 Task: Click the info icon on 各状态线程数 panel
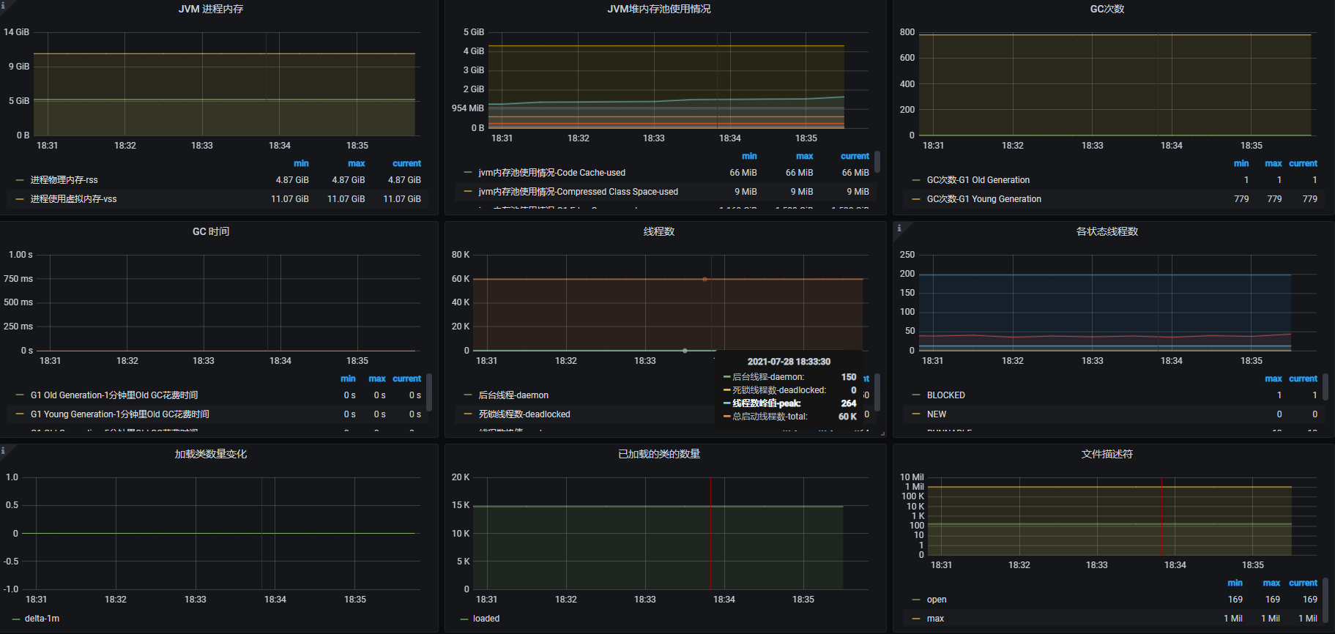899,228
